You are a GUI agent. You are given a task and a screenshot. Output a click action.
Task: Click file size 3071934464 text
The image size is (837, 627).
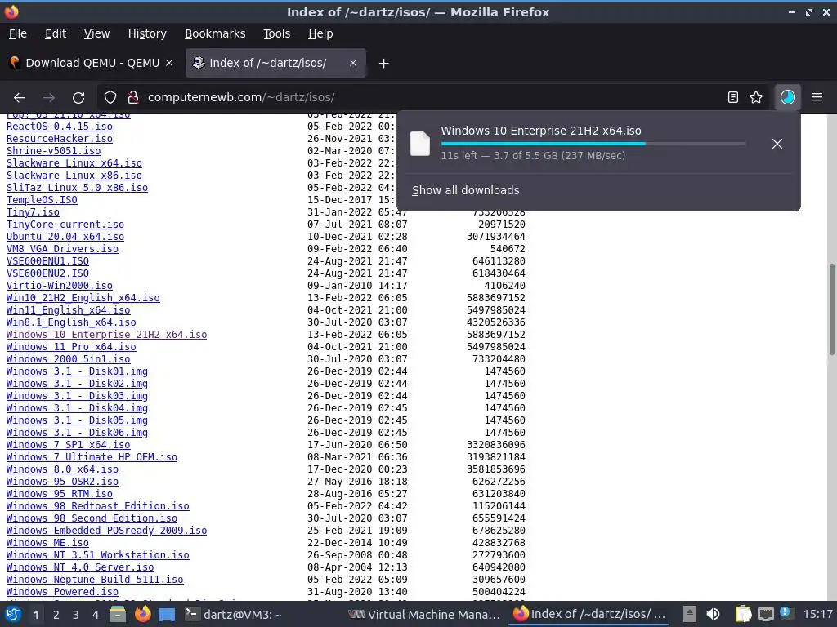pos(496,237)
